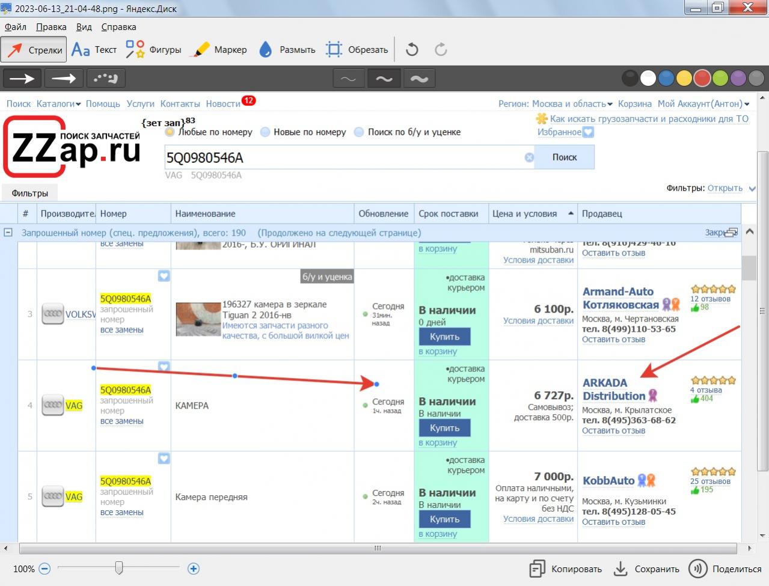Select the Любые по номеру radio option
Screen dimensions: 769x586
pos(170,132)
